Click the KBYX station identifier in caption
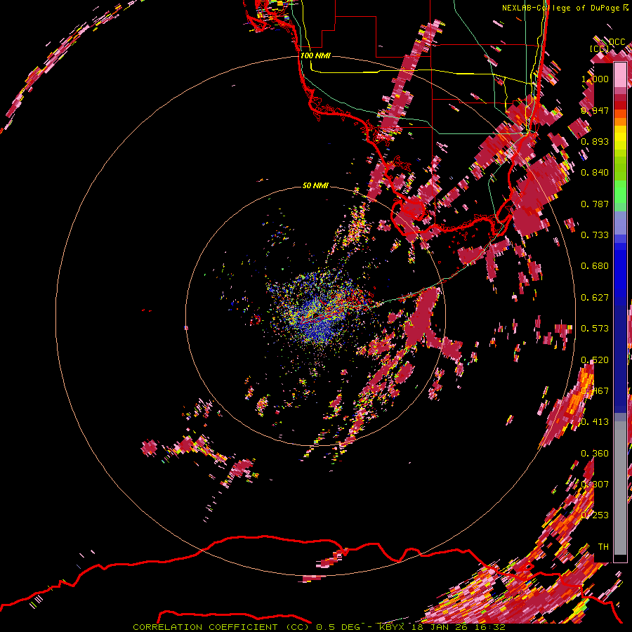The width and height of the screenshot is (632, 632). [393, 627]
